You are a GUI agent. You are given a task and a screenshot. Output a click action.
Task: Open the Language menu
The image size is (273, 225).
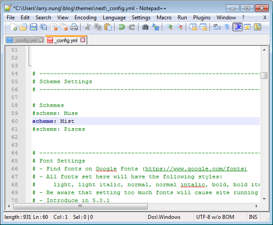[114, 18]
